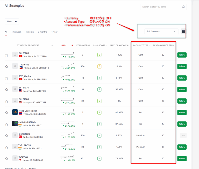Click the Hello Copy Trade1 avatar
This screenshot has height=169, width=199.
pyautogui.click(x=15, y=112)
